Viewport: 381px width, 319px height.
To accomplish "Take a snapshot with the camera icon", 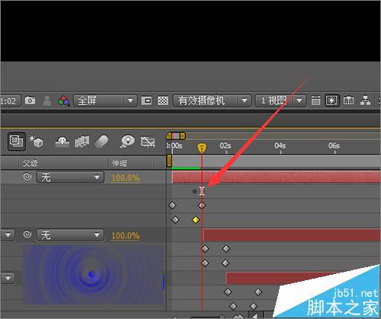I will point(30,100).
